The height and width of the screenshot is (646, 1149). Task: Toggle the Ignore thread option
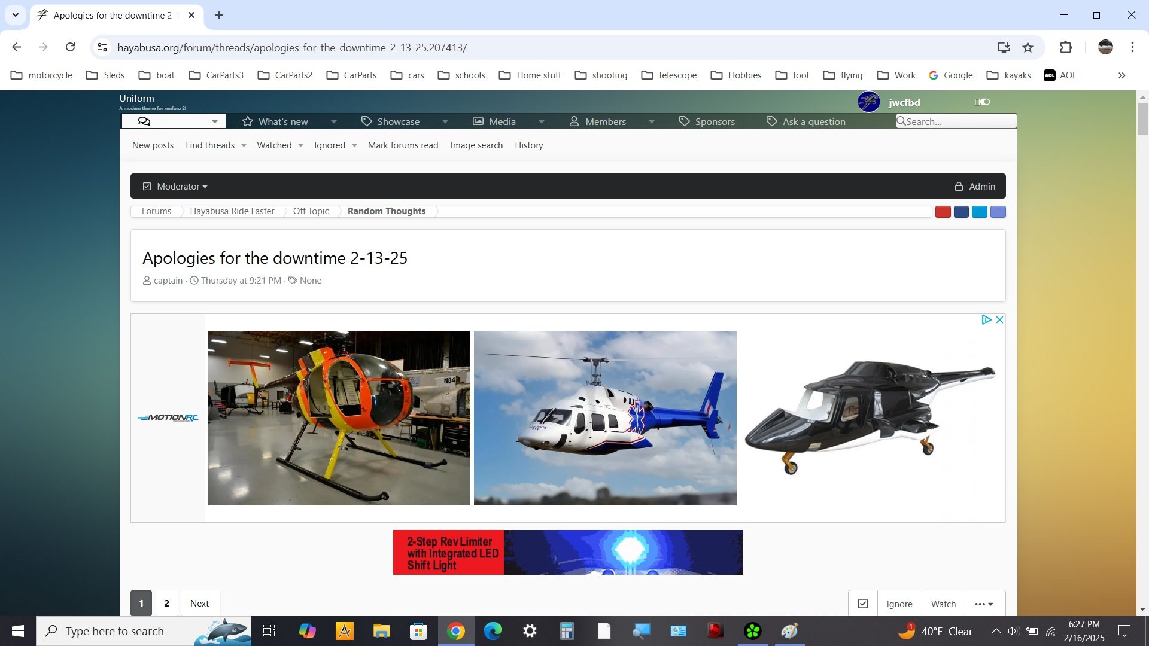899,602
